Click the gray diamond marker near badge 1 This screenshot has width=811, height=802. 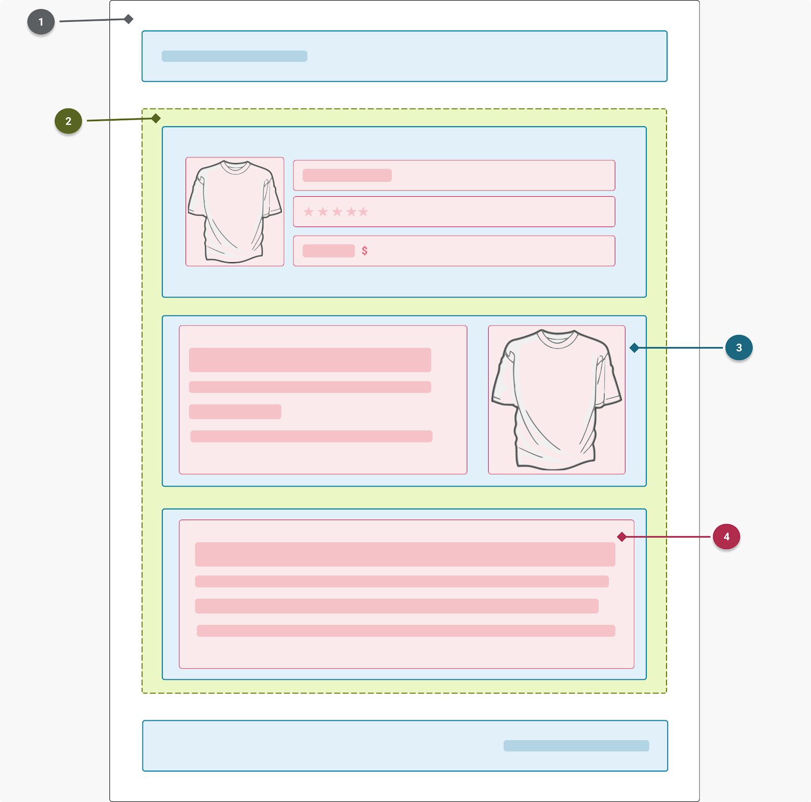point(129,19)
